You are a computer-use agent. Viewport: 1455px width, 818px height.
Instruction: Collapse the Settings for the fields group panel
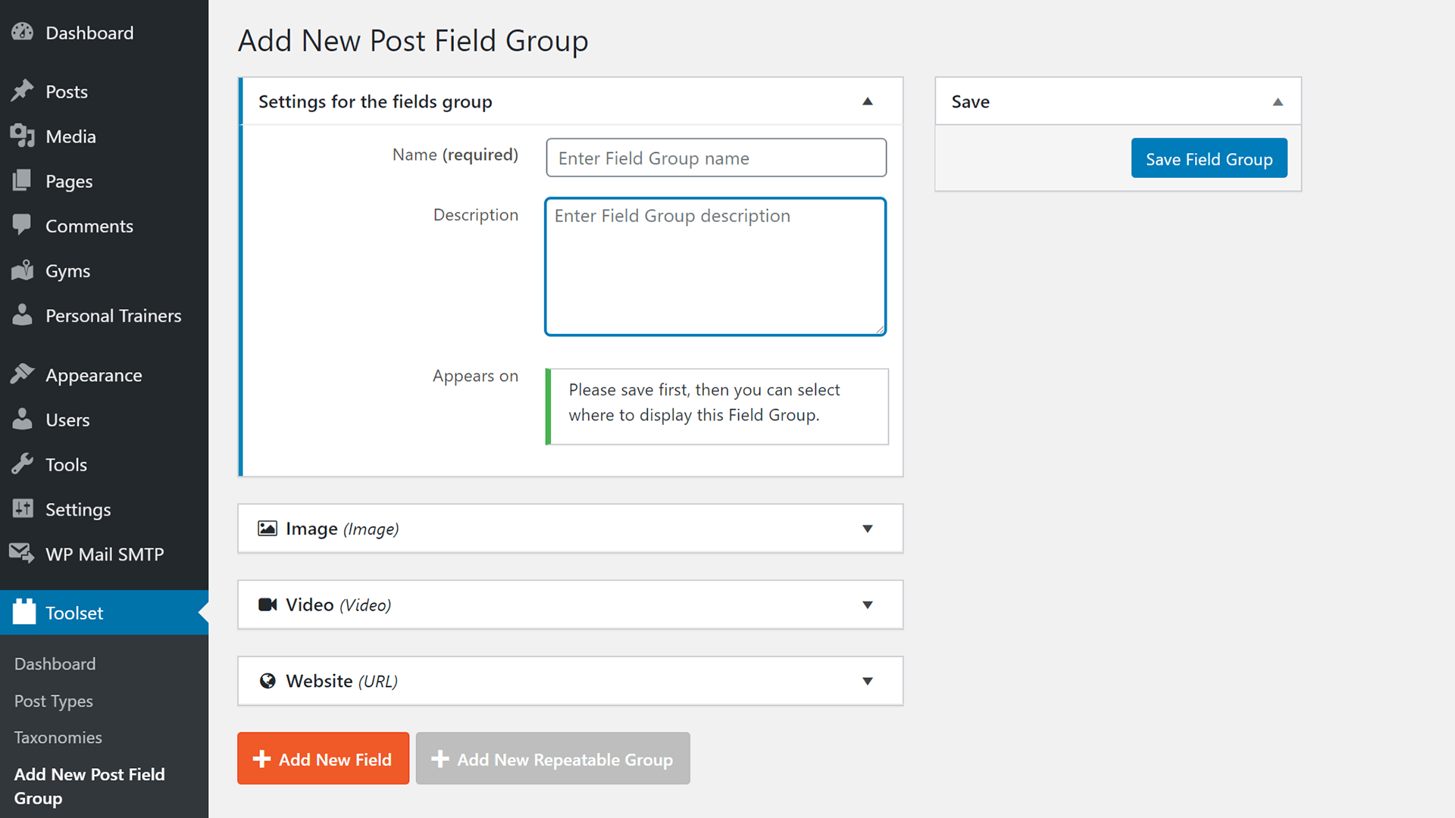[x=868, y=101]
